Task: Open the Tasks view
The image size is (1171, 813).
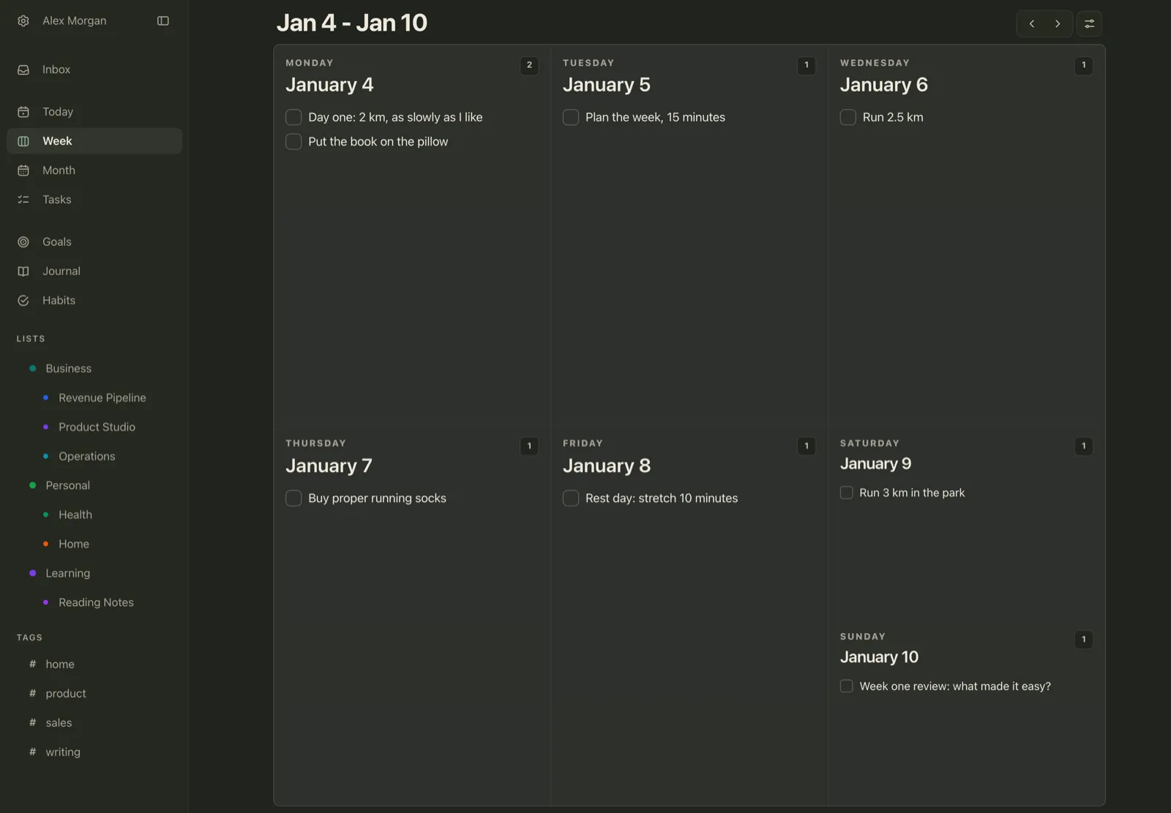Action: click(94, 200)
